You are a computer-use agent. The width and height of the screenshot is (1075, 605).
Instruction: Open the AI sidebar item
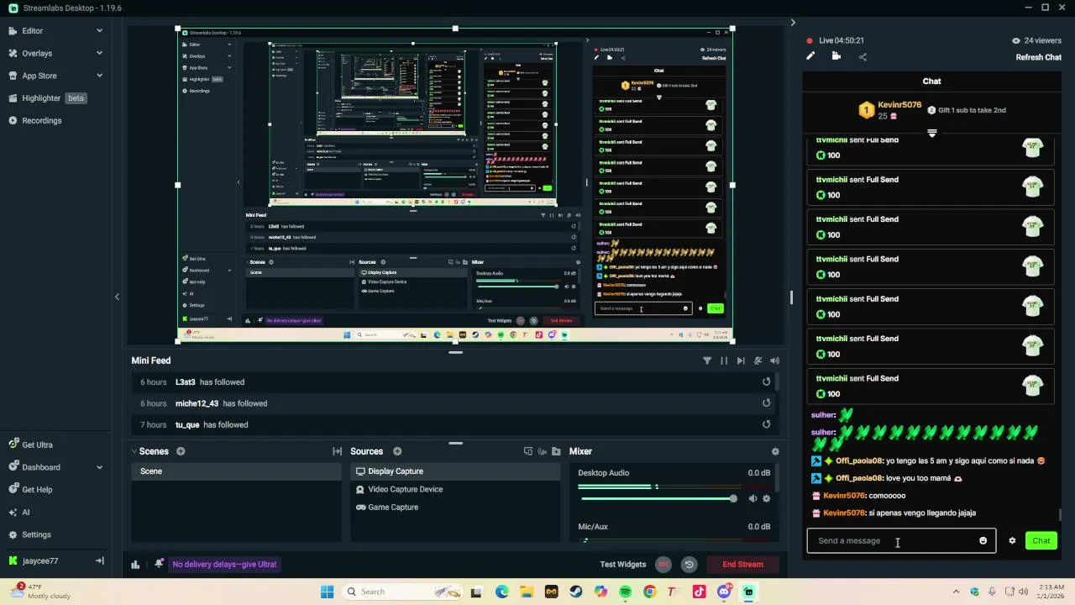coord(25,512)
